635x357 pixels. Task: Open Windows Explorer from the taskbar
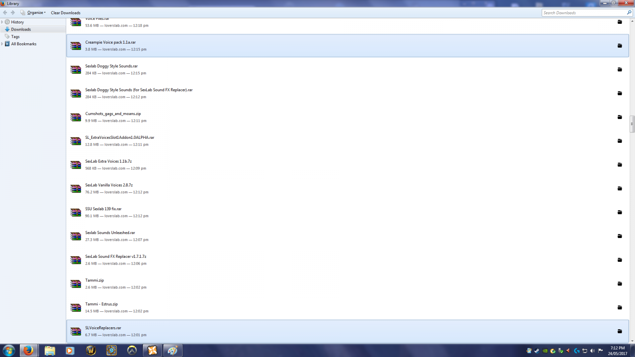point(50,350)
